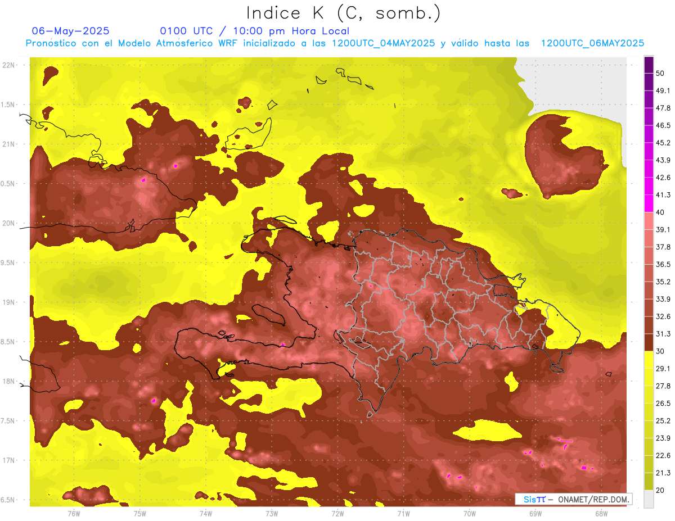675x521 pixels.
Task: Select the colorbar value "26.5"
Action: 663,404
